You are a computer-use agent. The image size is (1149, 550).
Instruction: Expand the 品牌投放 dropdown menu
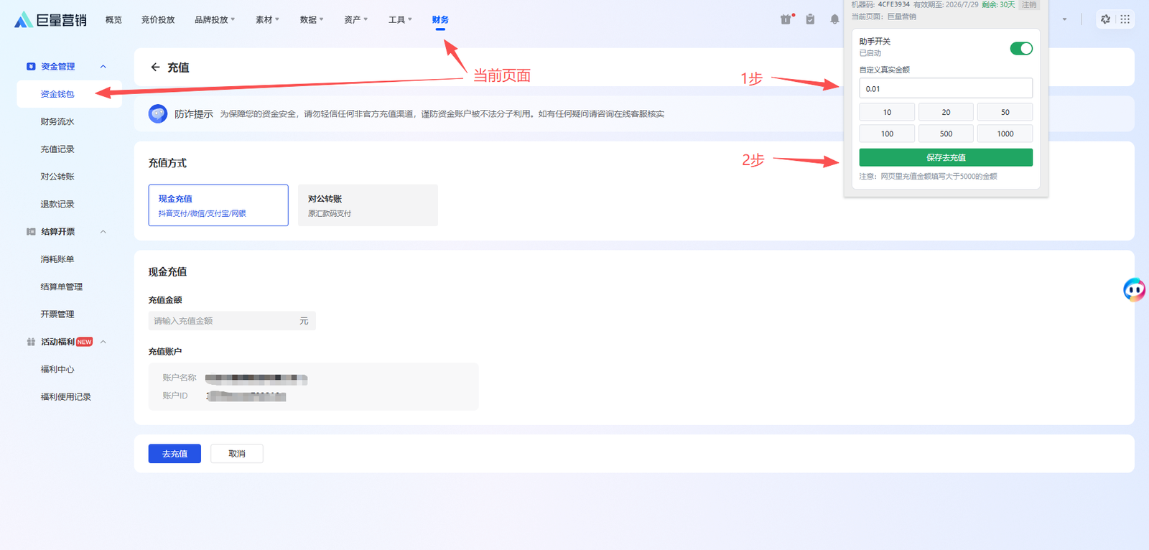215,19
